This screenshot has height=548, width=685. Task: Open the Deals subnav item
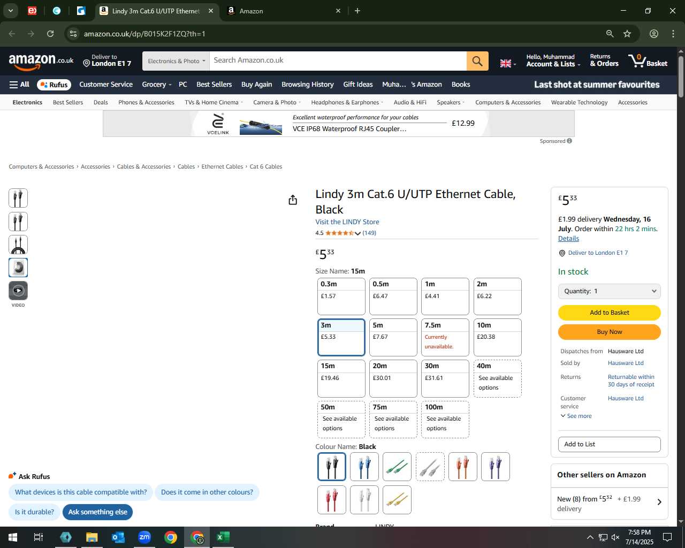(101, 102)
